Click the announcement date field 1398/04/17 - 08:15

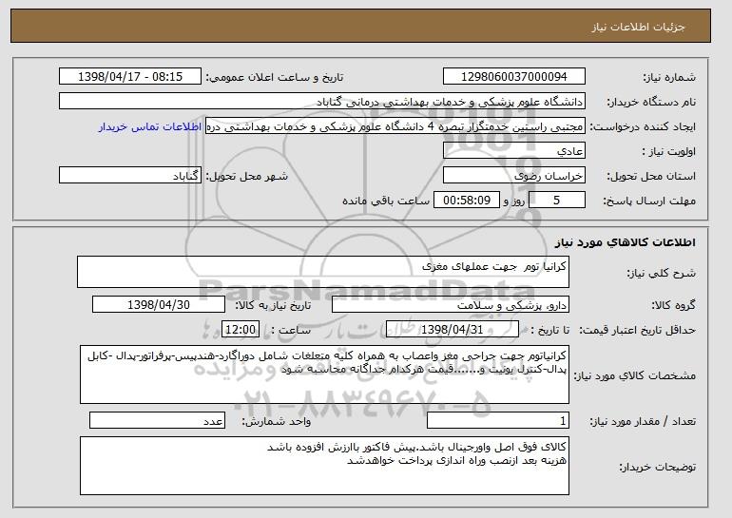tap(130, 77)
